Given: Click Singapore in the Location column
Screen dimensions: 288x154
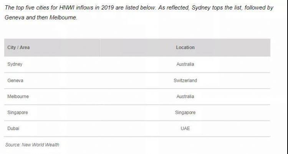Looking at the screenshot, I should (185, 113).
